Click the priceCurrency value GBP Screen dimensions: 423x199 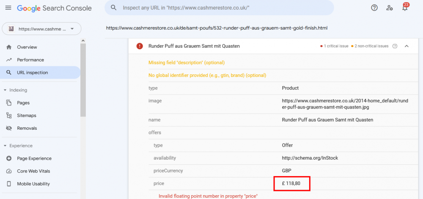[x=286, y=171]
